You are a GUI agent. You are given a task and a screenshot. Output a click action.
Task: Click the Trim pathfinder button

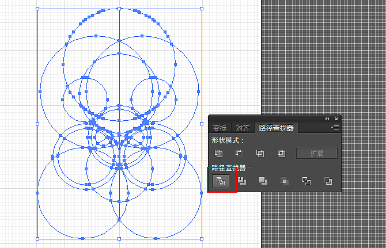(x=242, y=181)
